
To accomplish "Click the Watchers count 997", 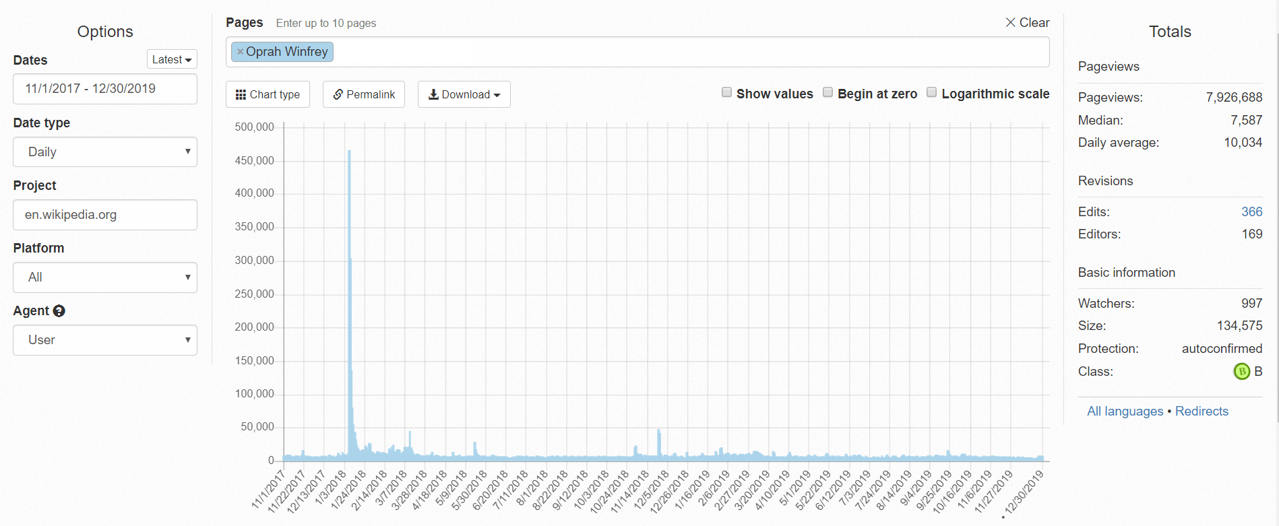I will pos(1252,304).
